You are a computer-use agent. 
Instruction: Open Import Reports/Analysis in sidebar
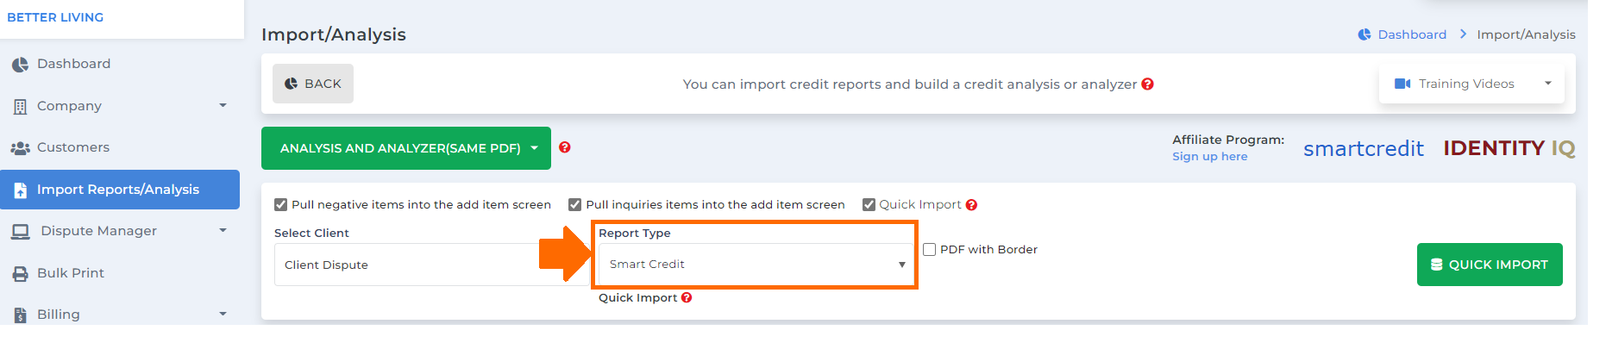[120, 190]
